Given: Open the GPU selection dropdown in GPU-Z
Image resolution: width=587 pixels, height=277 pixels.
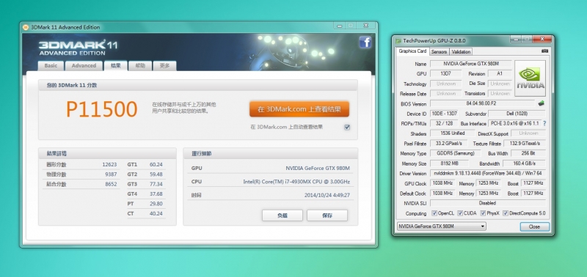Looking at the screenshot, I should point(441,226).
